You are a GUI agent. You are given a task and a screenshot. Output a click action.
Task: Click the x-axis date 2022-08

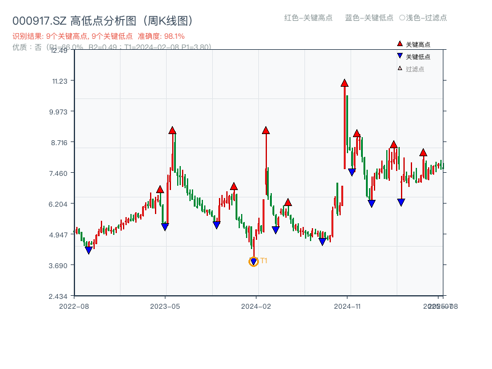point(74,306)
